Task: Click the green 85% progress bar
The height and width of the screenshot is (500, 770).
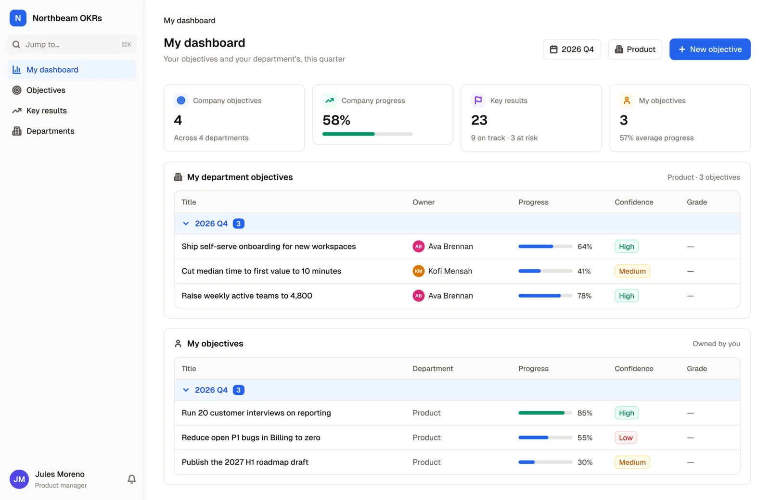Action: pos(545,413)
